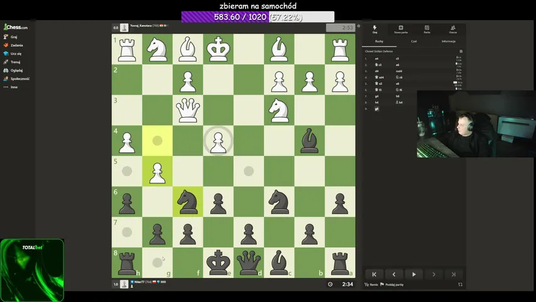Select the Gracze players tab
The height and width of the screenshot is (302, 536).
point(453,30)
